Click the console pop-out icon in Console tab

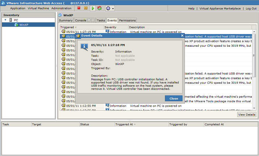(x=89, y=20)
